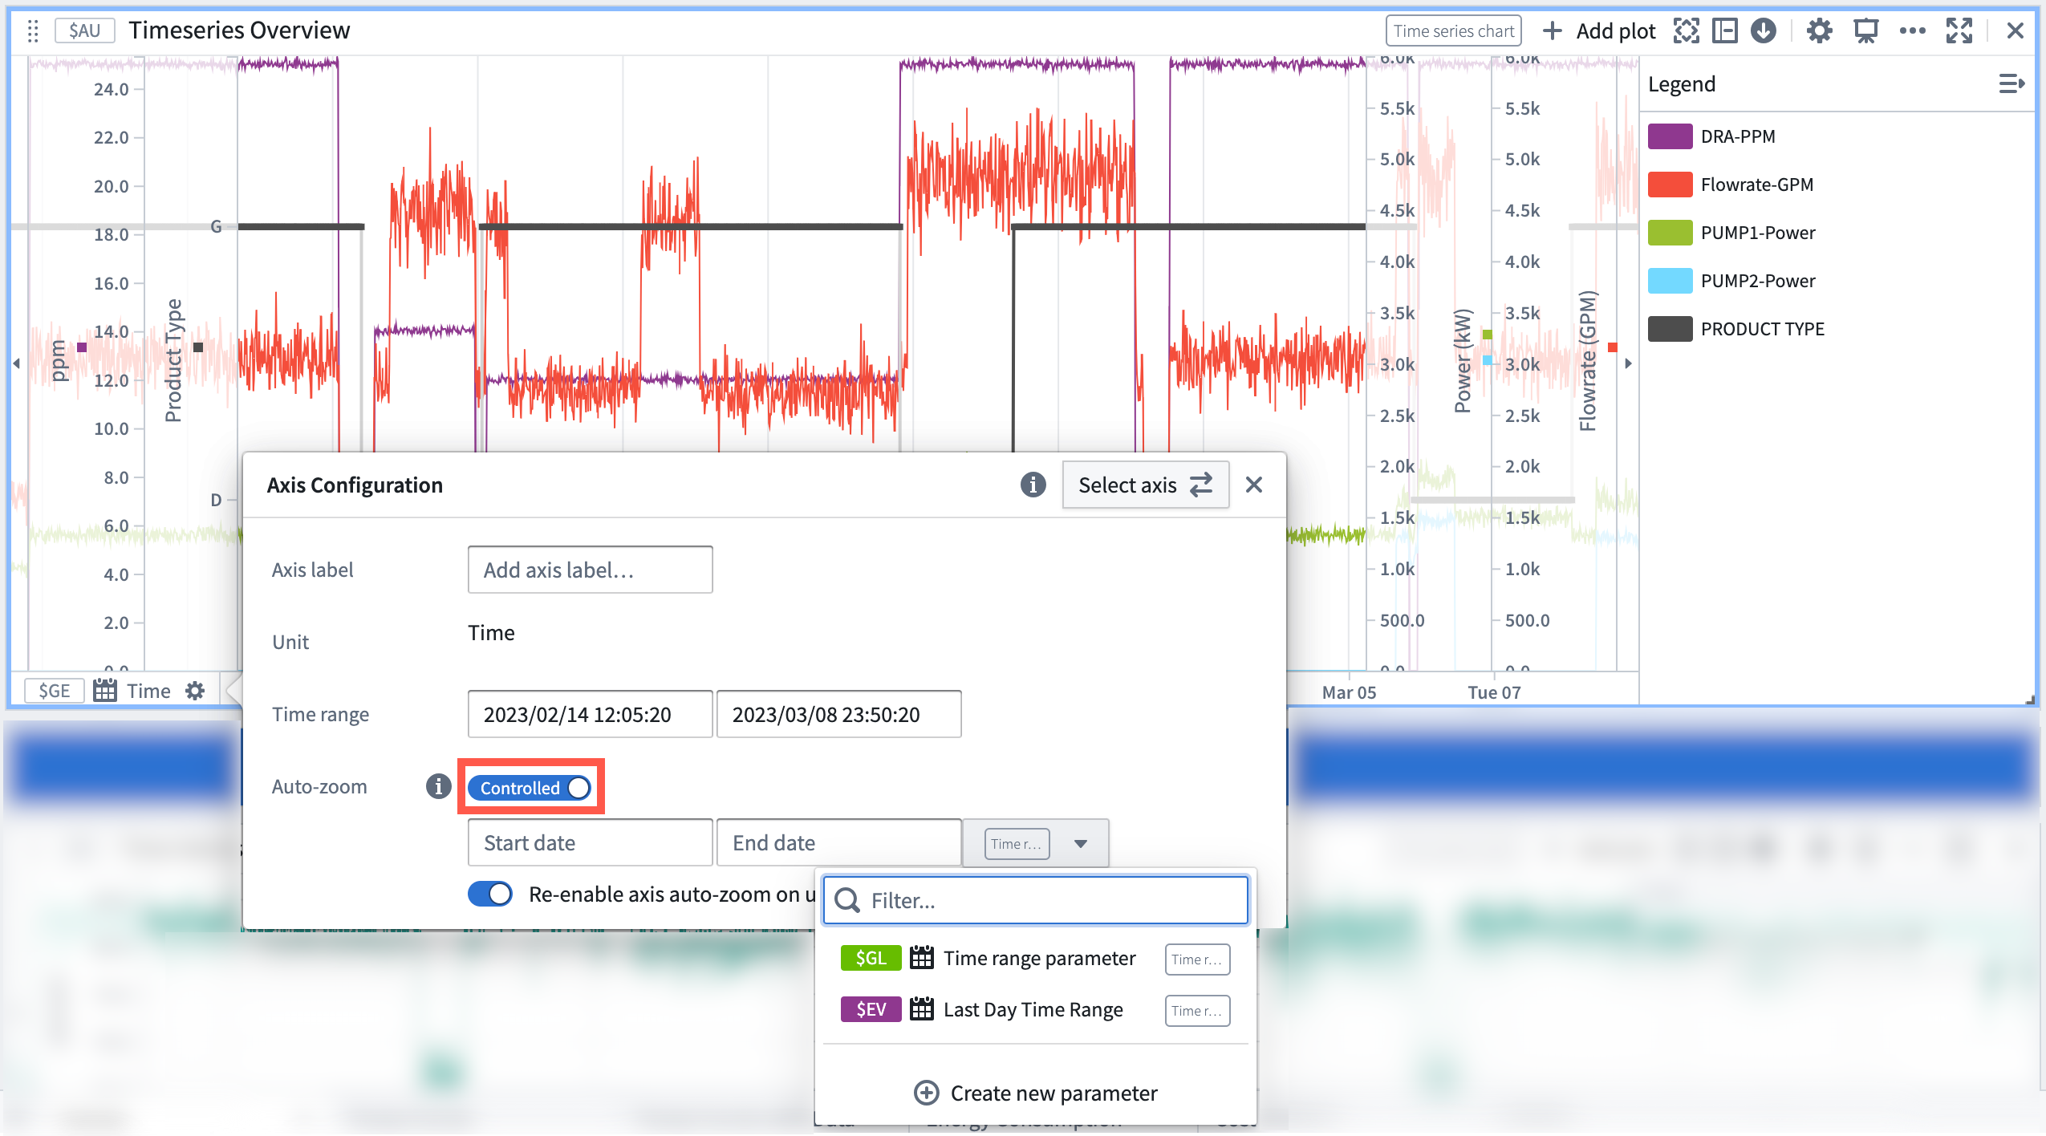
Task: Click the calendar icon beside Time
Action: click(x=105, y=691)
